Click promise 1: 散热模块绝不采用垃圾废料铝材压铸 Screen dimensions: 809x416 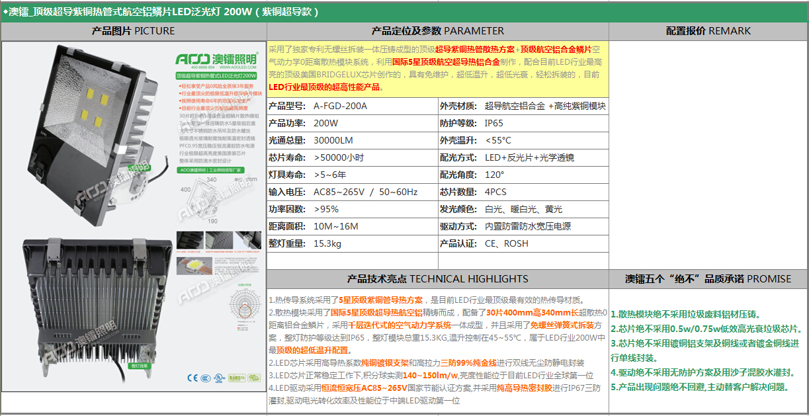[x=686, y=315]
